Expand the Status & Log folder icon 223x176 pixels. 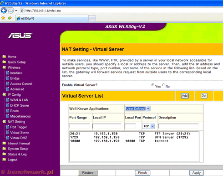click(4, 154)
